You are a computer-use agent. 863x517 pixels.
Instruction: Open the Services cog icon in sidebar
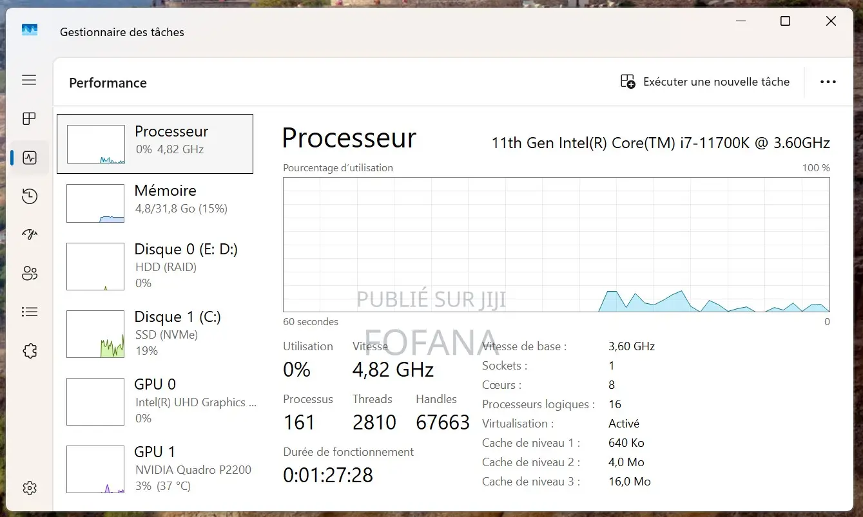(x=28, y=350)
